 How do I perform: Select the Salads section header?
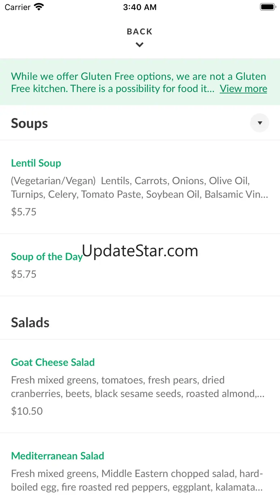tap(30, 322)
